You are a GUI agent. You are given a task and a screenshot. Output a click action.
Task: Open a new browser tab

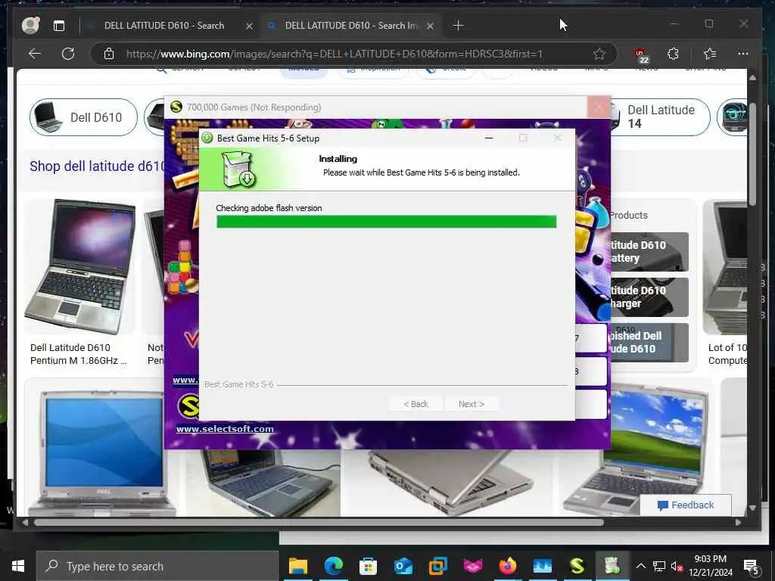point(458,25)
